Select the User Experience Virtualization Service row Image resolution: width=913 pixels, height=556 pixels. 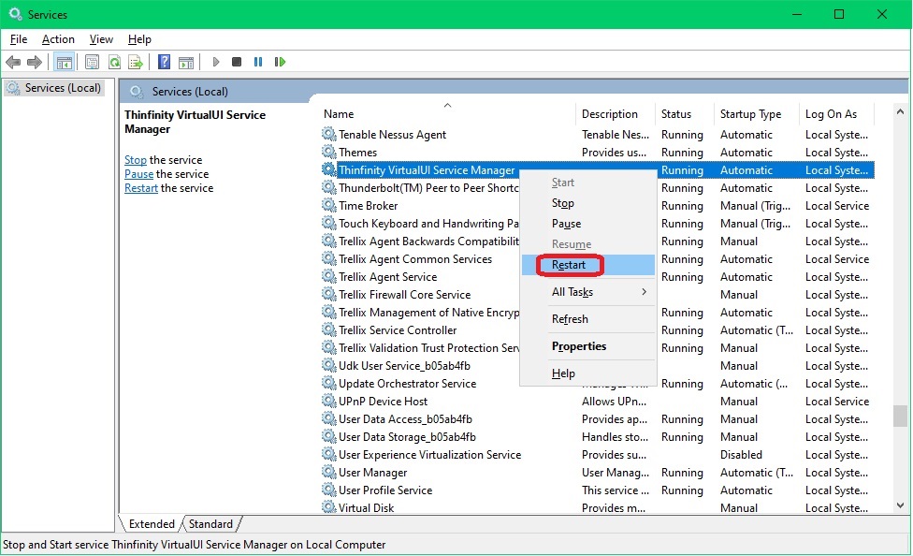(x=598, y=454)
